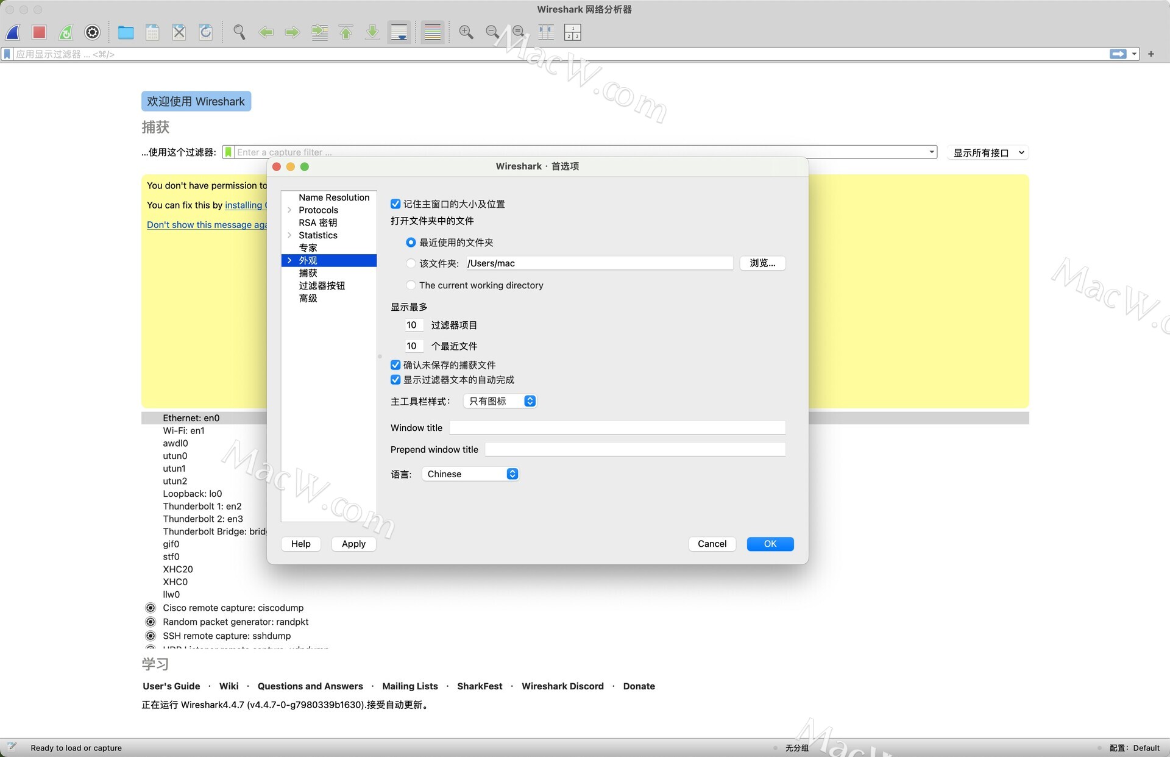The image size is (1170, 757).
Task: Click filter entries count field
Action: click(414, 325)
